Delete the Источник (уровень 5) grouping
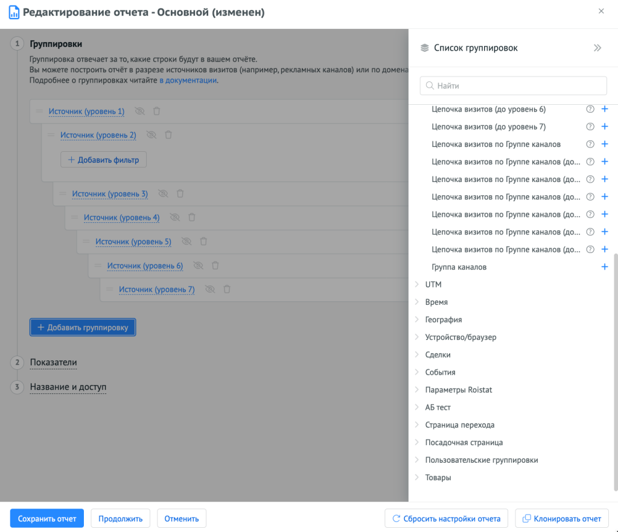Image resolution: width=618 pixels, height=532 pixels. (x=203, y=242)
